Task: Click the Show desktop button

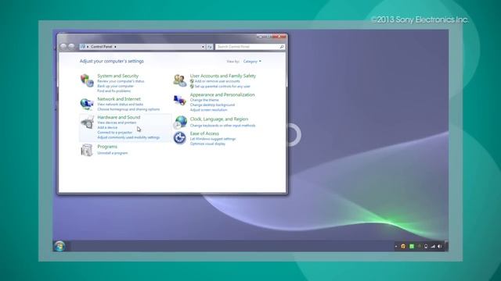Action: click(x=447, y=247)
